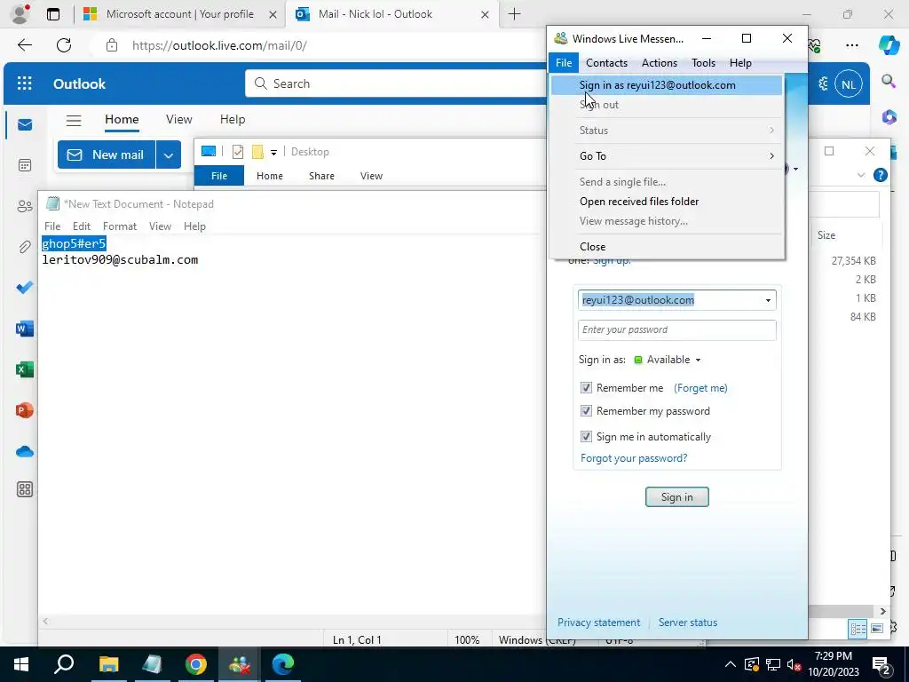The width and height of the screenshot is (909, 682).
Task: Click the Explorer scrollbar right arrow
Action: click(x=882, y=611)
